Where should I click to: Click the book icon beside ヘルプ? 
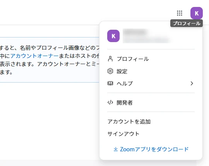(110, 83)
